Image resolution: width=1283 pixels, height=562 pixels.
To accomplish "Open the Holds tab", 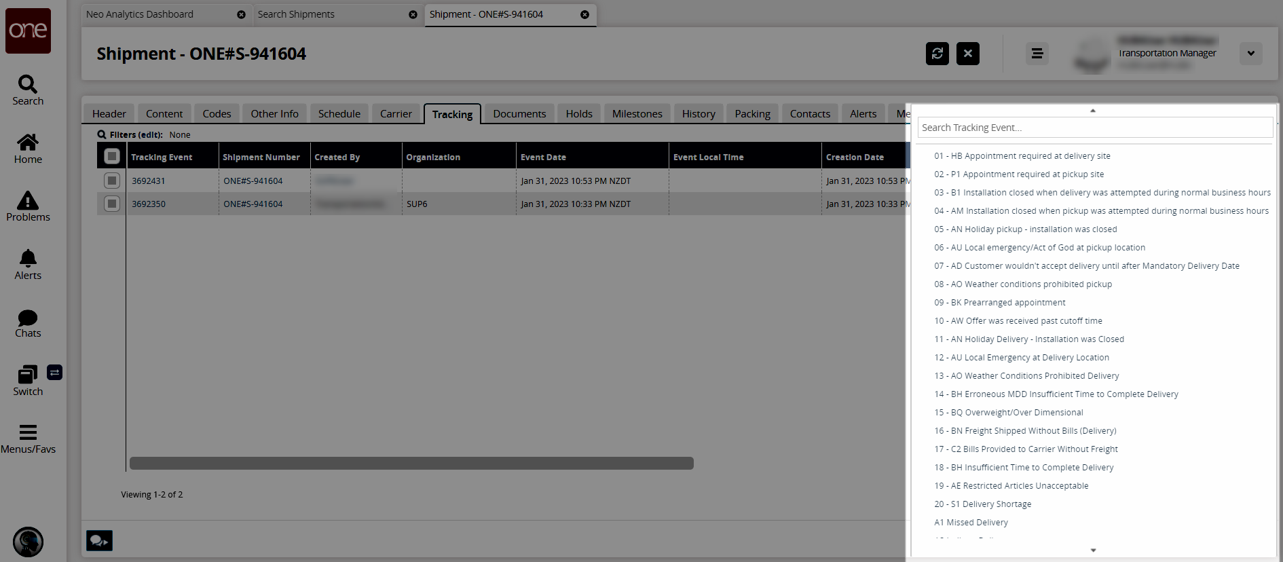I will pyautogui.click(x=579, y=113).
